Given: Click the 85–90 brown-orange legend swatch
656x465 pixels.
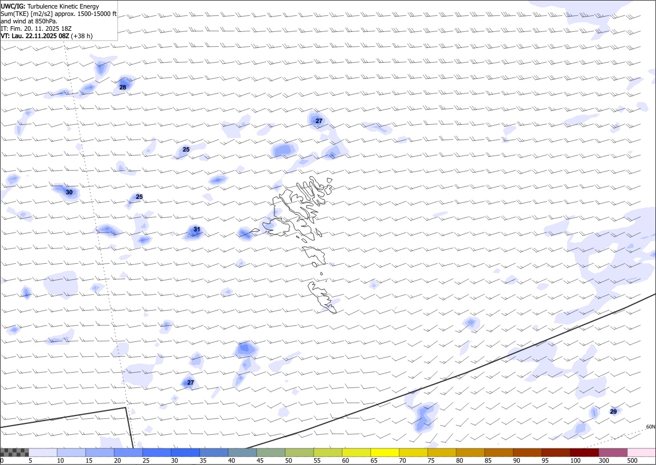Looking at the screenshot, I should click(499, 452).
